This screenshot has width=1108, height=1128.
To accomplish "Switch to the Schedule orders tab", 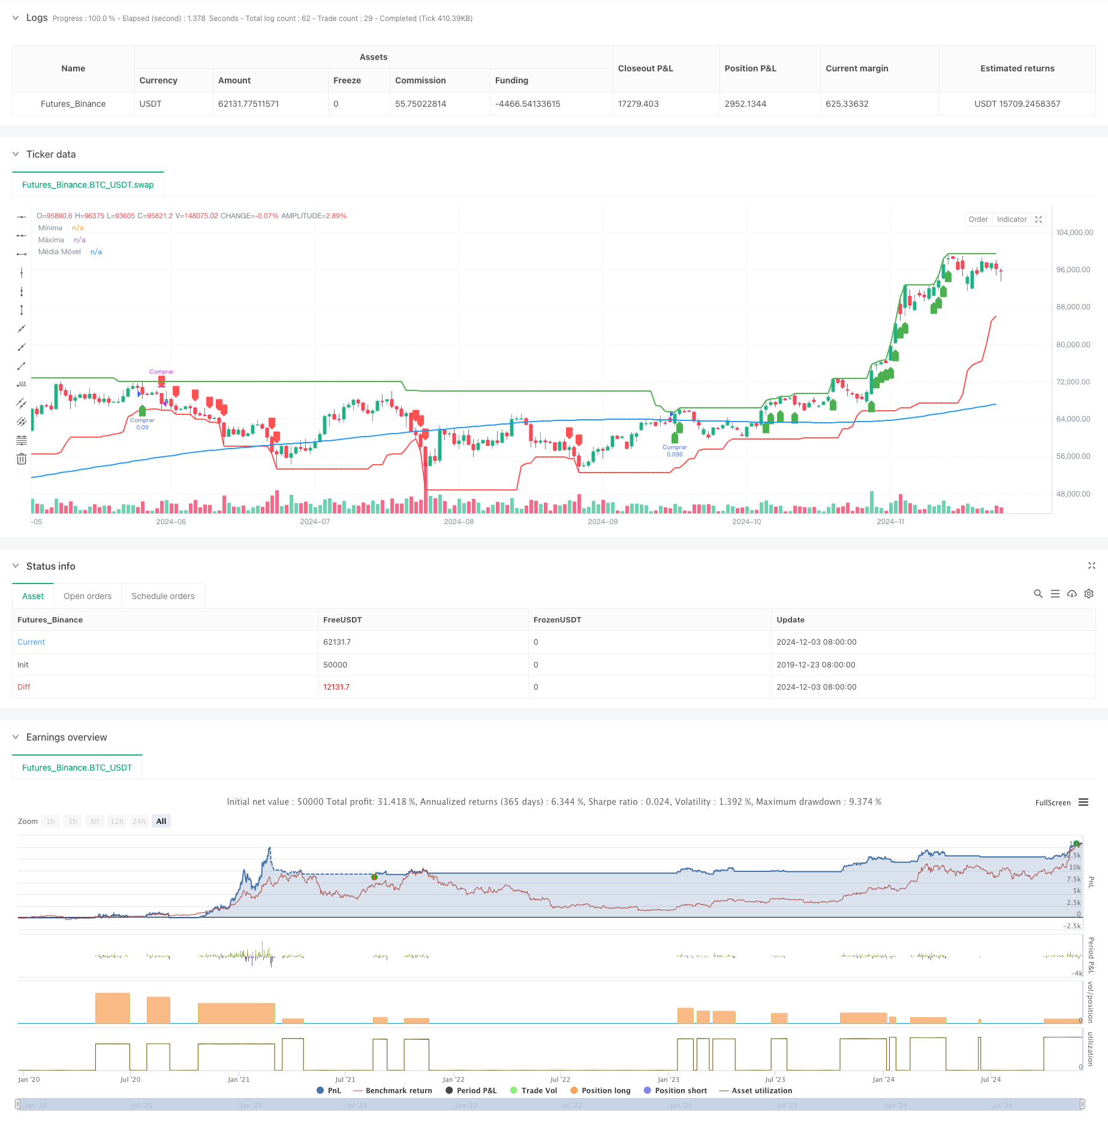I will pyautogui.click(x=163, y=596).
